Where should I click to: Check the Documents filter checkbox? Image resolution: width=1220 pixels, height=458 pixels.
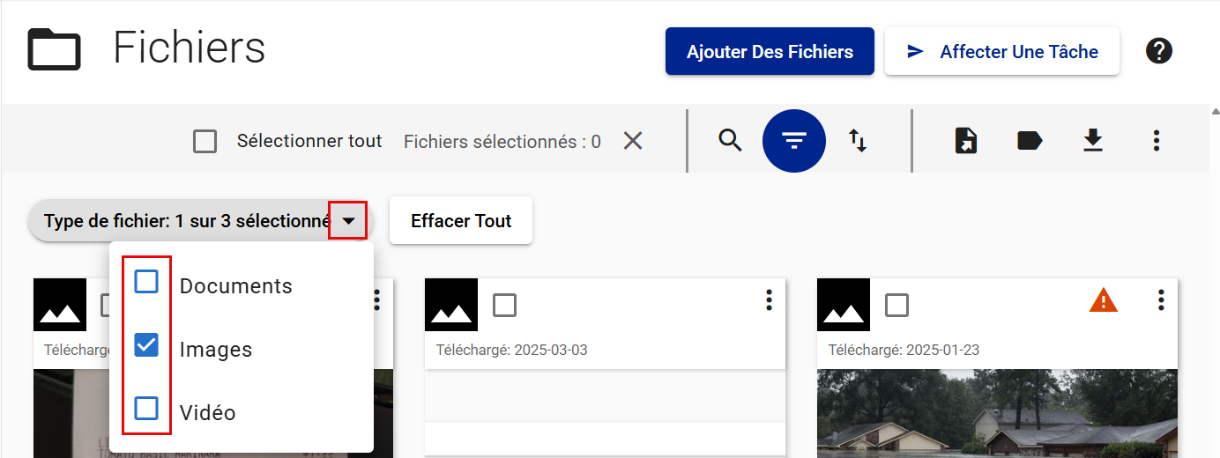tap(146, 282)
